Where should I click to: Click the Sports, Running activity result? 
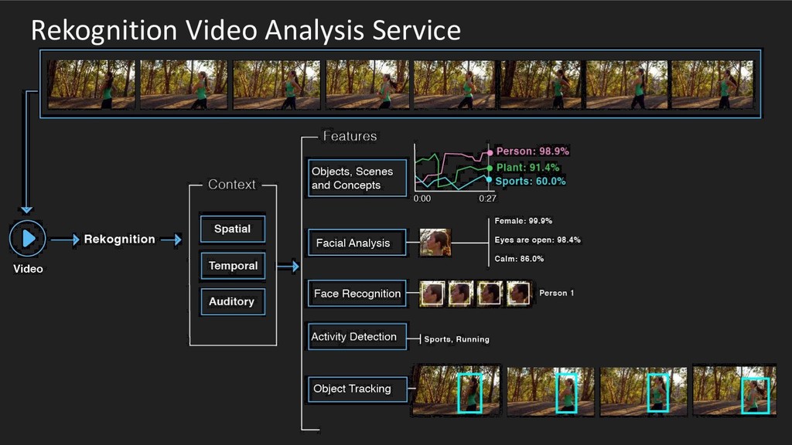click(456, 340)
